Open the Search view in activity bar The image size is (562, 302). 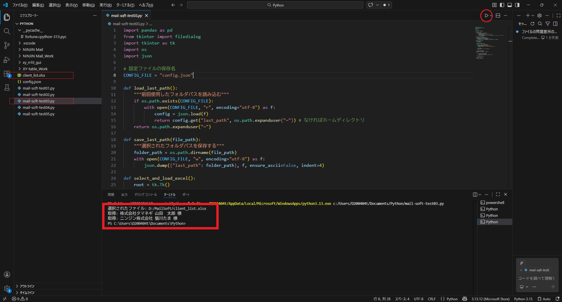click(x=7, y=31)
